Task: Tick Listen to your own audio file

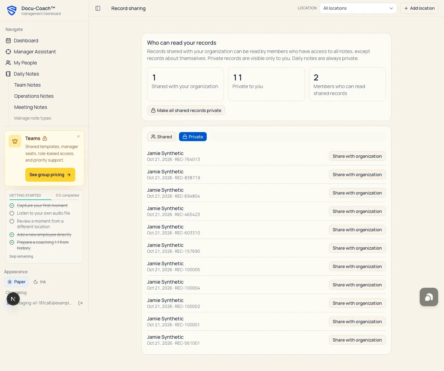Action: (12, 213)
